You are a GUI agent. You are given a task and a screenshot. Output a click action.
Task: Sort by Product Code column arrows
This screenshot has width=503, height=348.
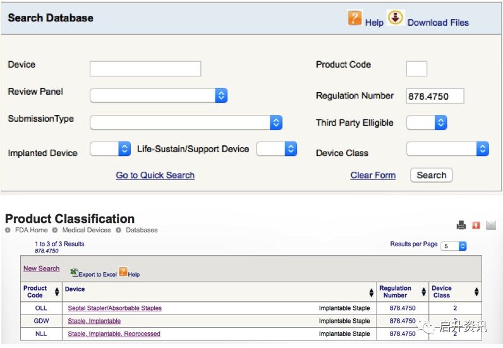click(57, 292)
